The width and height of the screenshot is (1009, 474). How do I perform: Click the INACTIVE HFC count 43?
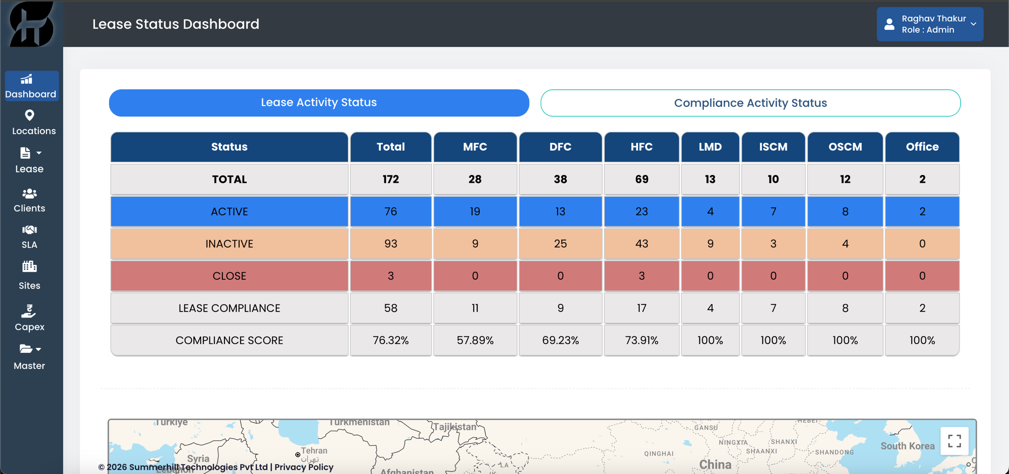point(641,244)
